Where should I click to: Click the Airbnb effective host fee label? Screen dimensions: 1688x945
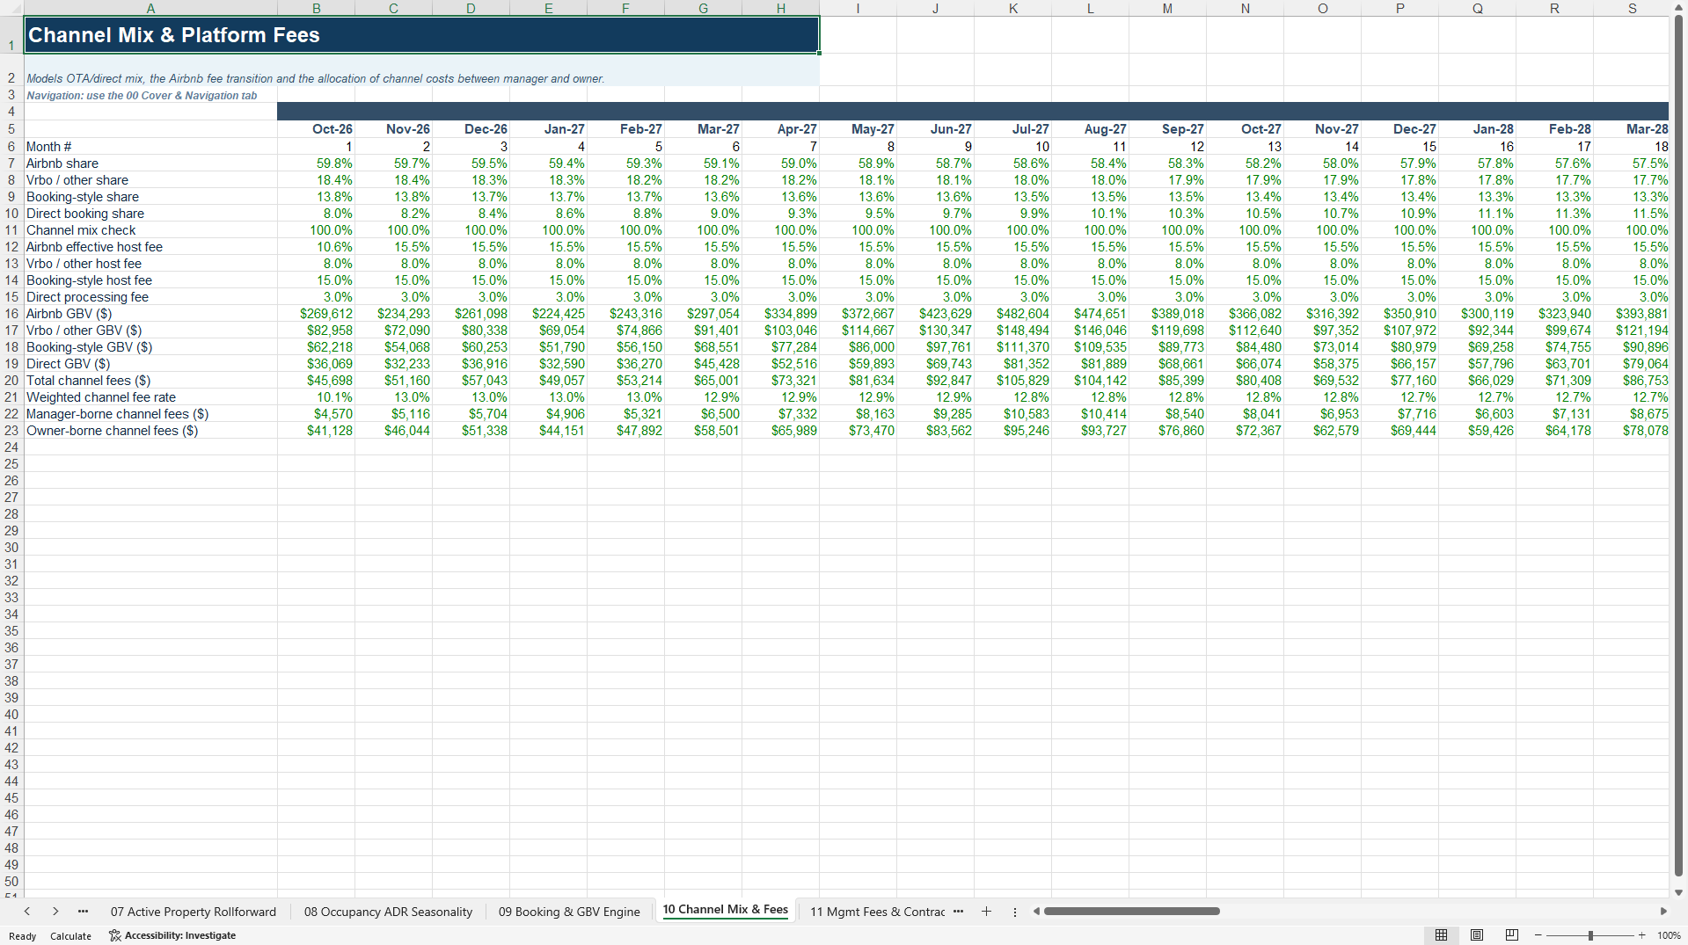94,247
